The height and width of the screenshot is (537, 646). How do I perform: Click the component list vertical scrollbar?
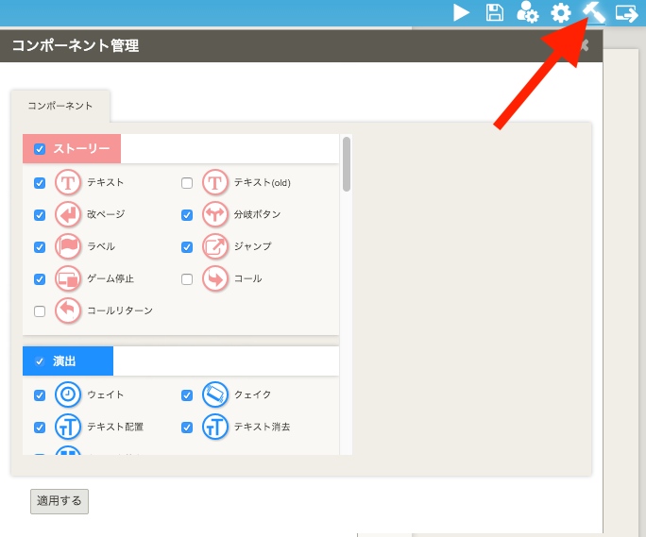[347, 165]
